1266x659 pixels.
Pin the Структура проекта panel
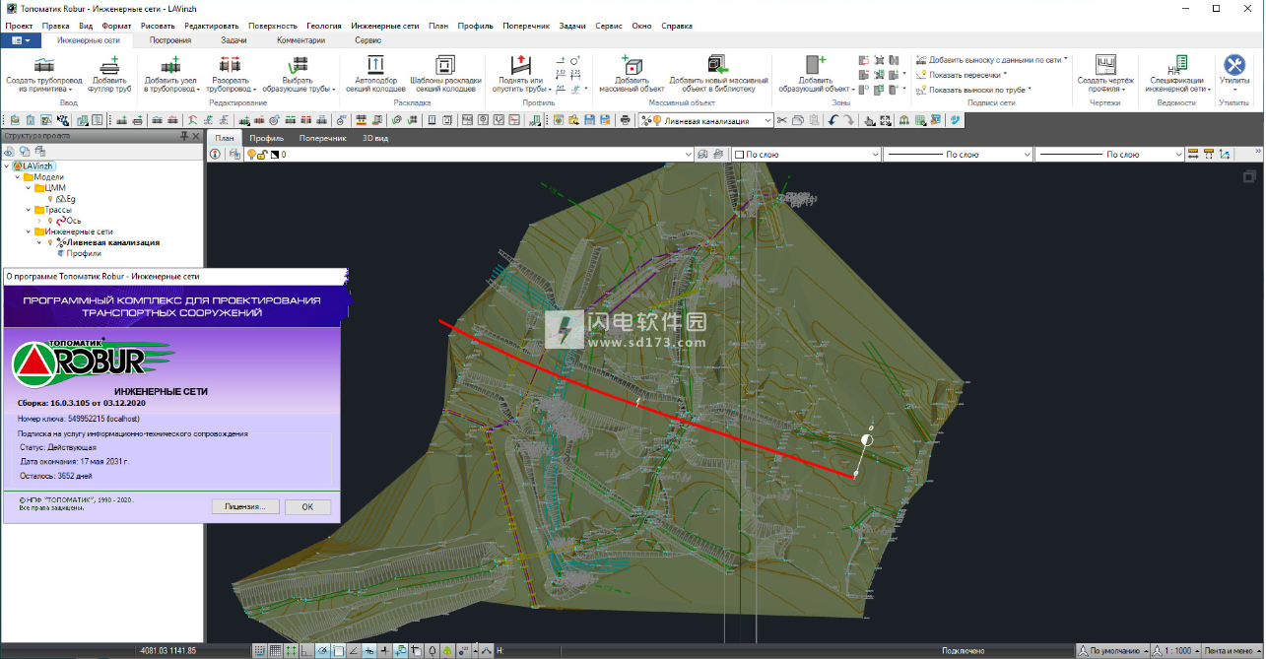pos(183,136)
